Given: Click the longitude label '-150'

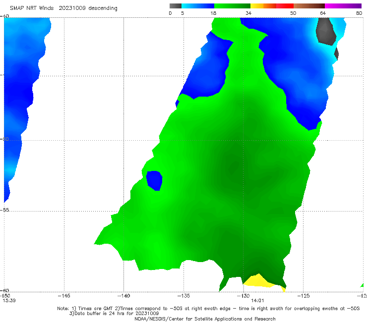Looking at the screenshot, I should (5, 296).
